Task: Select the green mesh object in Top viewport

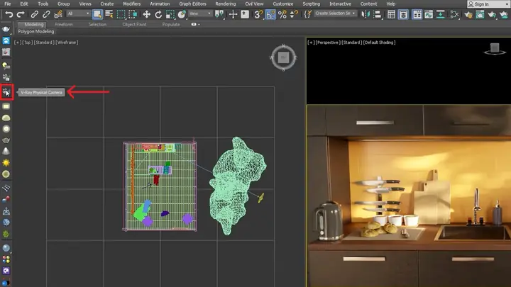Action: click(237, 186)
